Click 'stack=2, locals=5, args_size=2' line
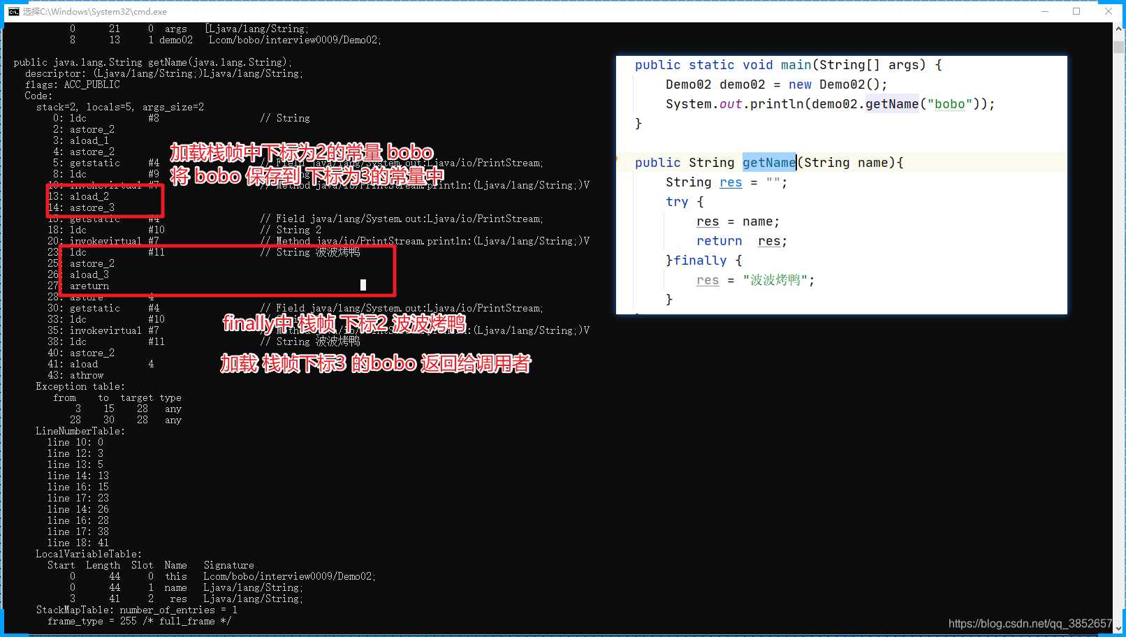The height and width of the screenshot is (637, 1126). [120, 107]
